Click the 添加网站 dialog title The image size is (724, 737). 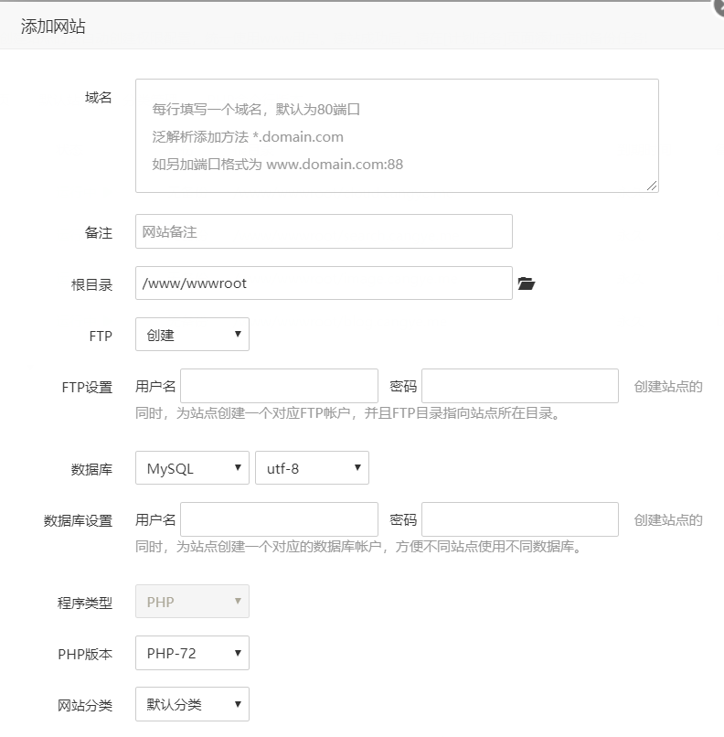[x=53, y=27]
